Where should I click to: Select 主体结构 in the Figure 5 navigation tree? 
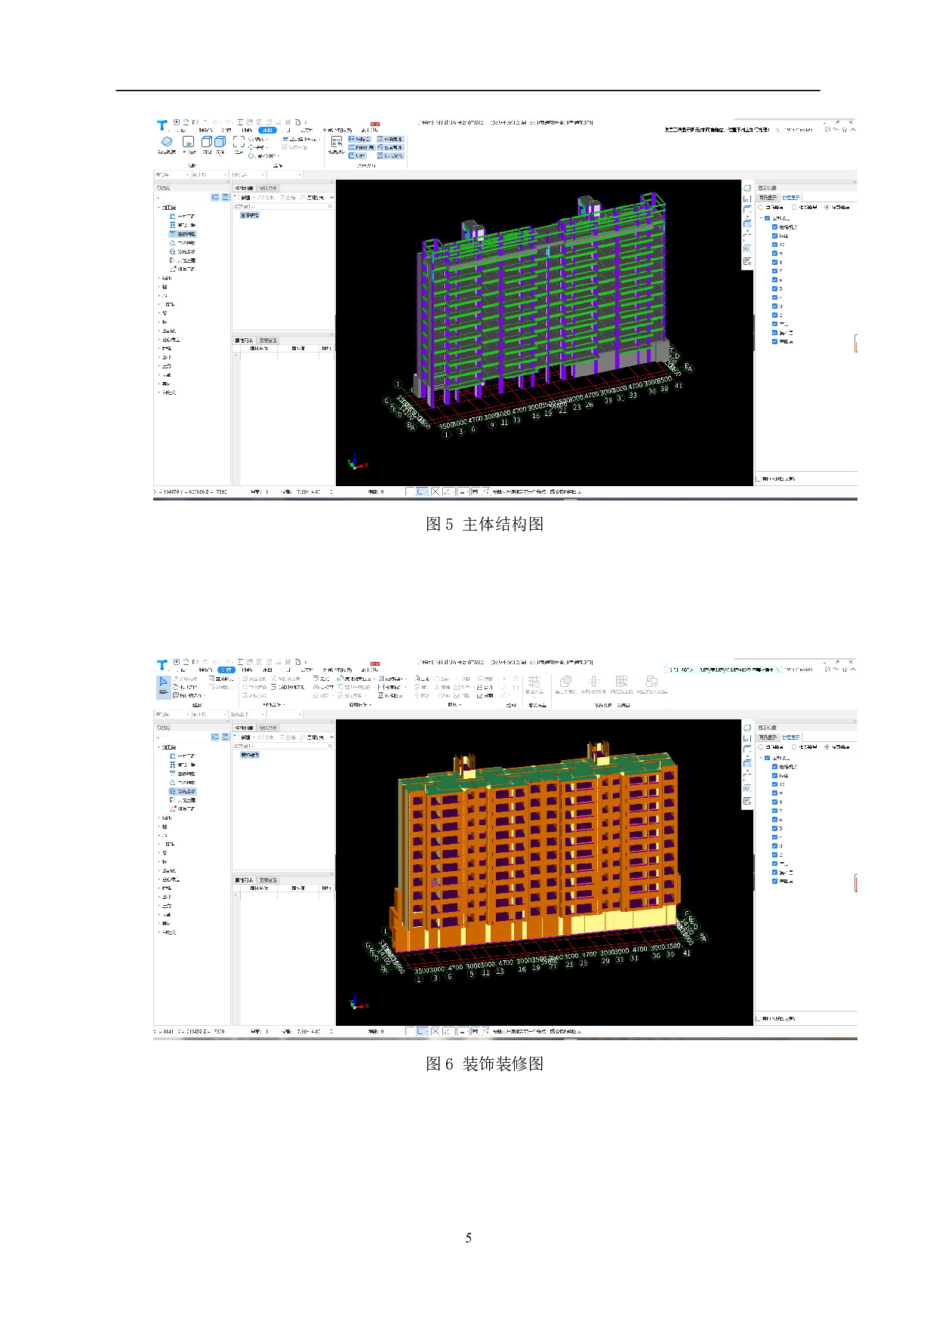(186, 234)
